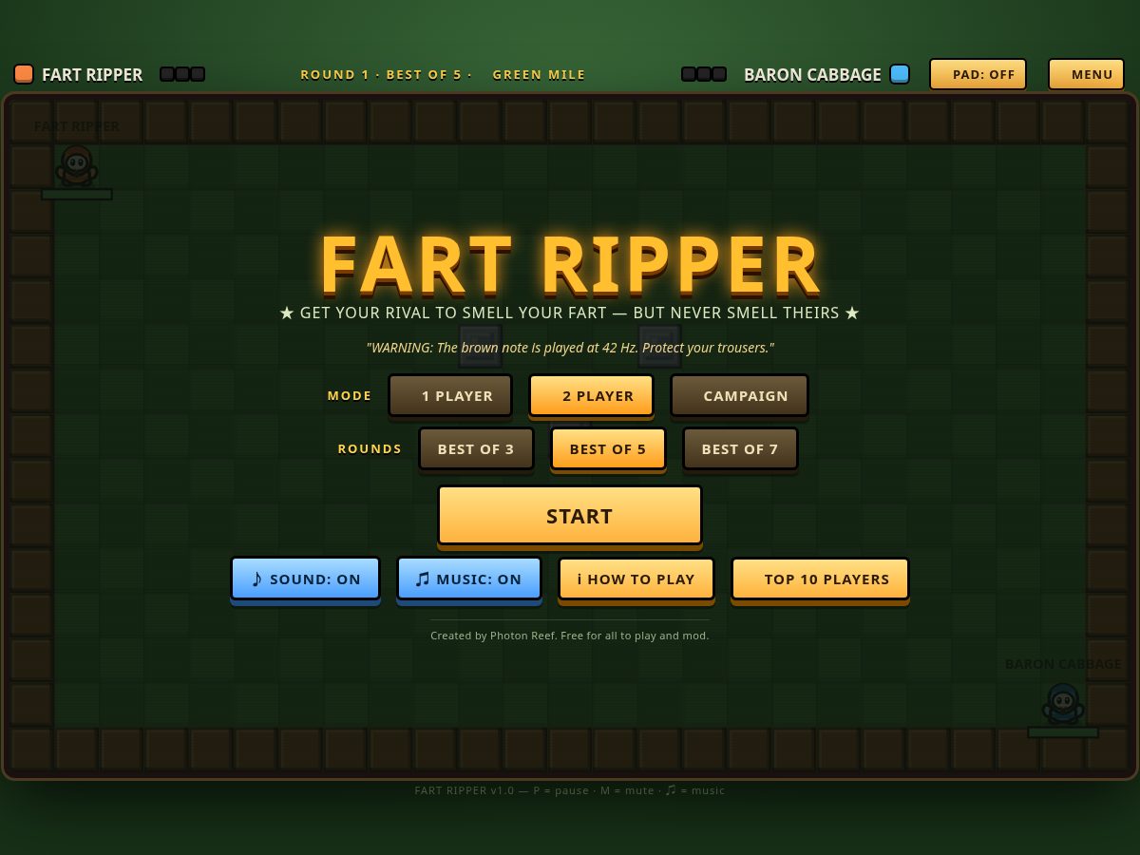Click the rival fart tagline text
The width and height of the screenshot is (1140, 855).
570,313
